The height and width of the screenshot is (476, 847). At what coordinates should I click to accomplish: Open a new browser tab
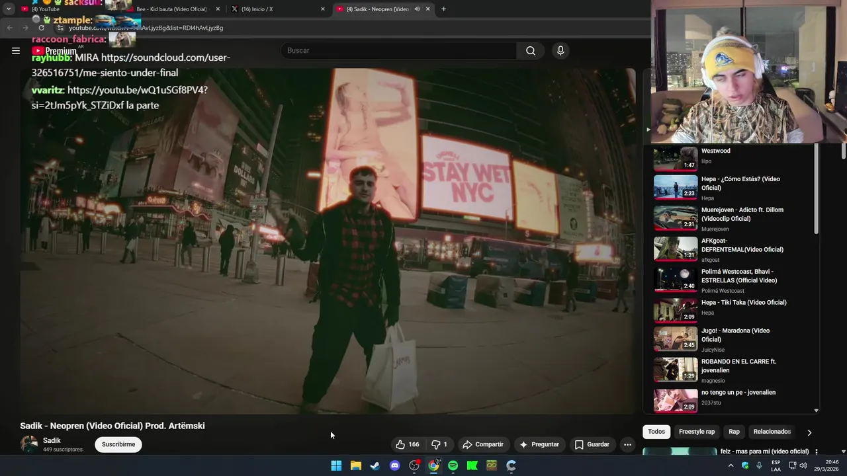(443, 9)
